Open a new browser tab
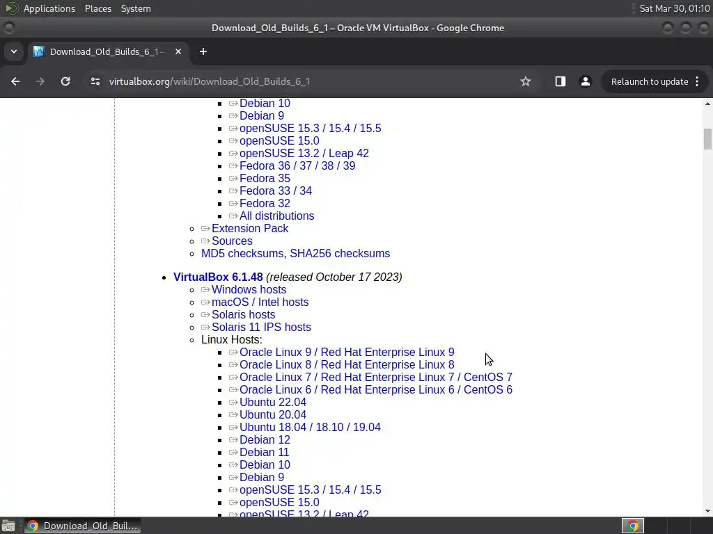This screenshot has width=713, height=534. point(203,51)
